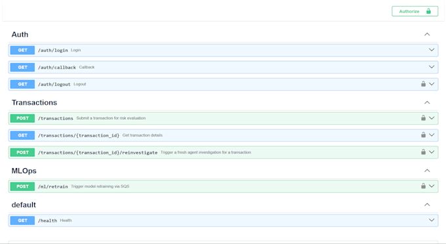
Task: Click lock icon on GET /transactions/{transaction_id} row
Action: click(x=423, y=135)
